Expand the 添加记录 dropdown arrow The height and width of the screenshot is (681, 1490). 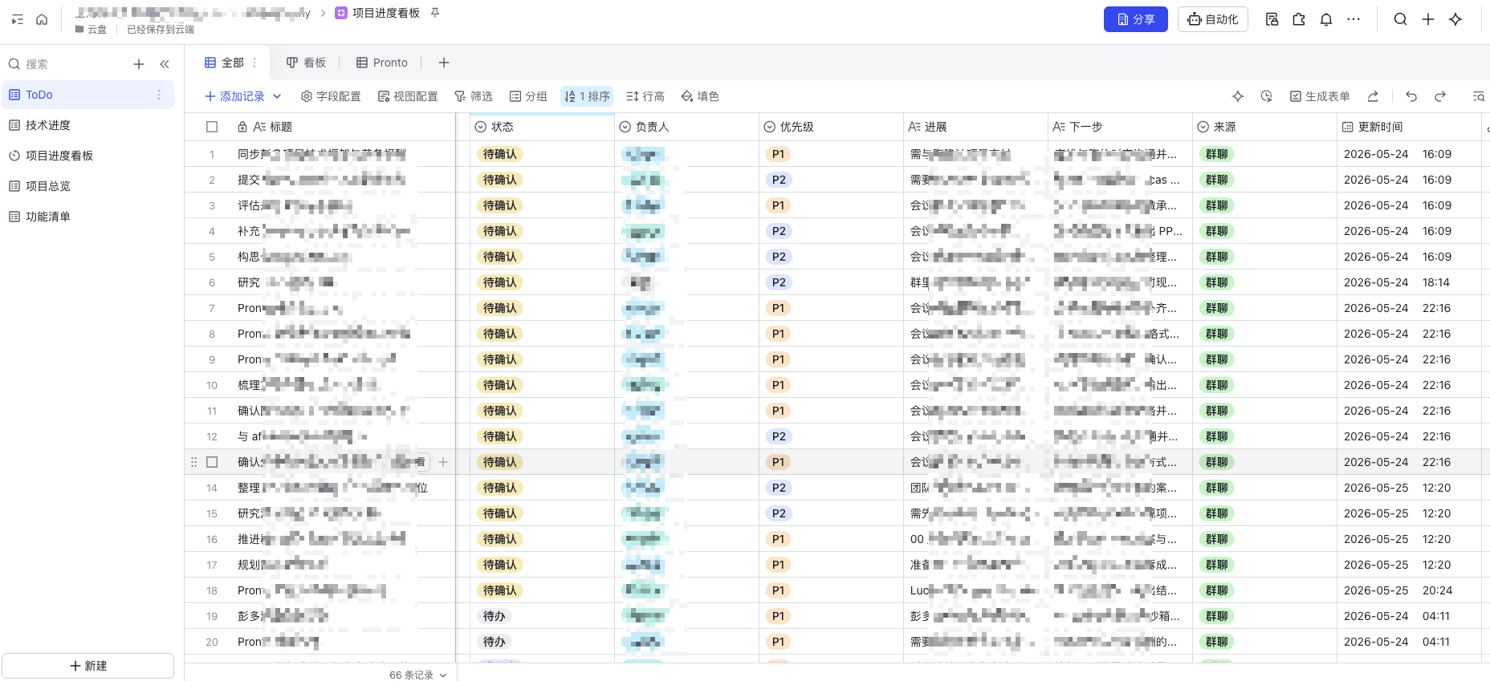coord(277,96)
